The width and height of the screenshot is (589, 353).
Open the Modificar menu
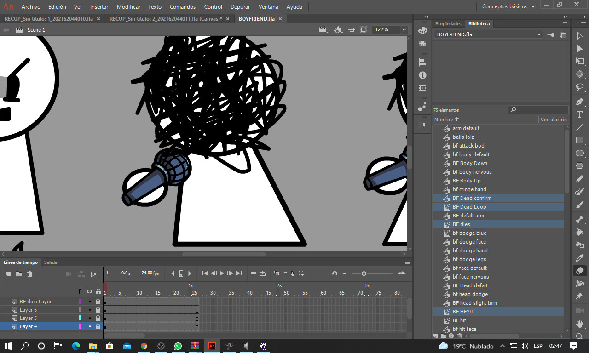(128, 6)
